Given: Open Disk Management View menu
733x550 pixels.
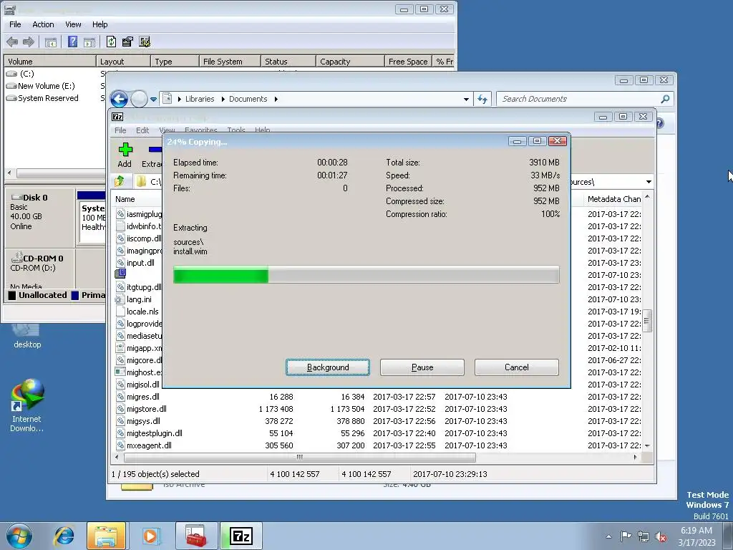Looking at the screenshot, I should [73, 24].
